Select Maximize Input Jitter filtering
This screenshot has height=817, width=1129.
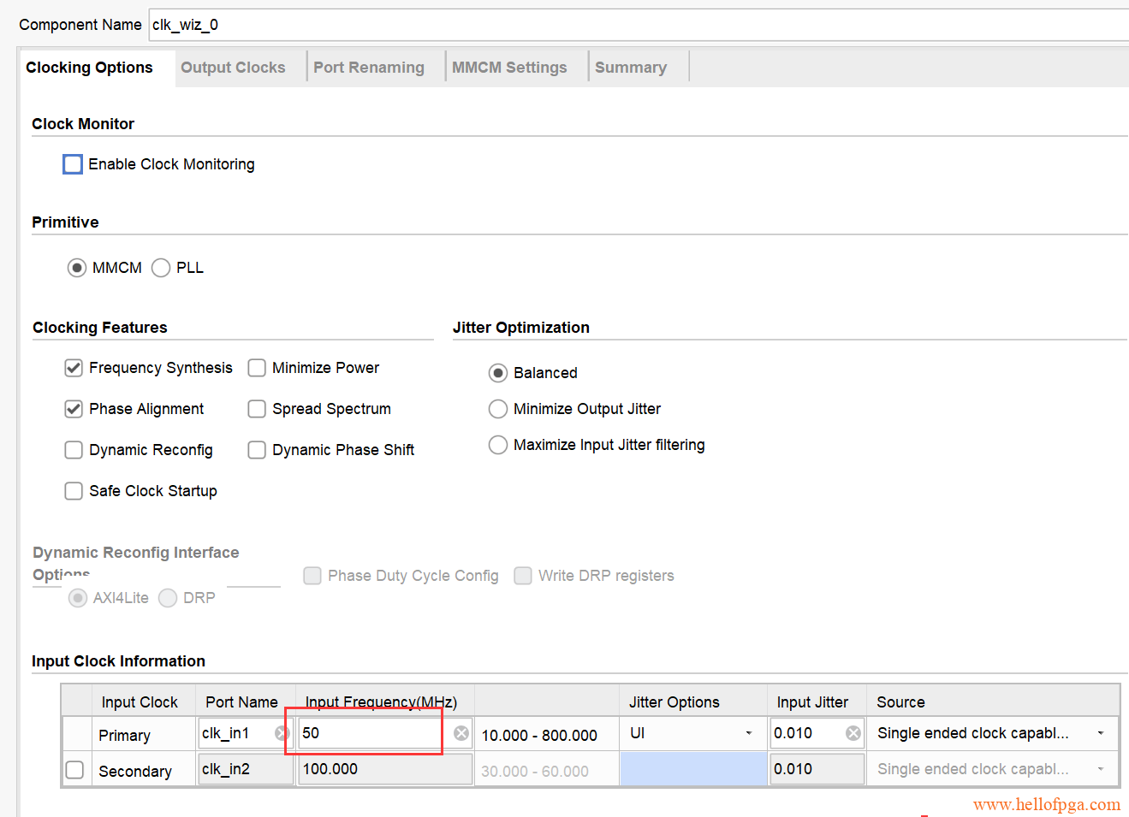point(498,445)
